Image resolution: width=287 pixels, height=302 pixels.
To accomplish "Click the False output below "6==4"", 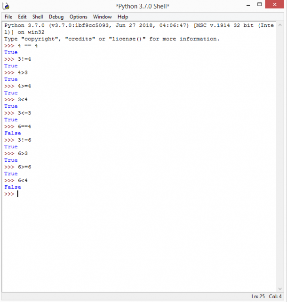I will click(x=12, y=133).
